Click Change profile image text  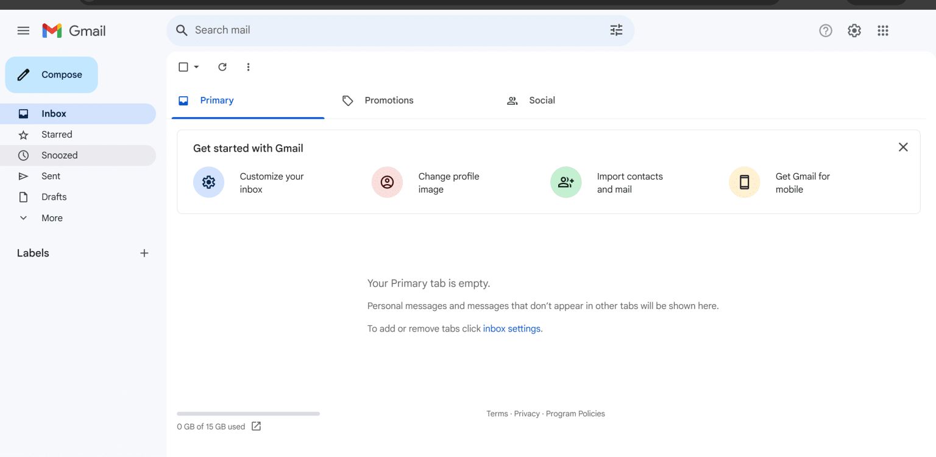tap(448, 183)
